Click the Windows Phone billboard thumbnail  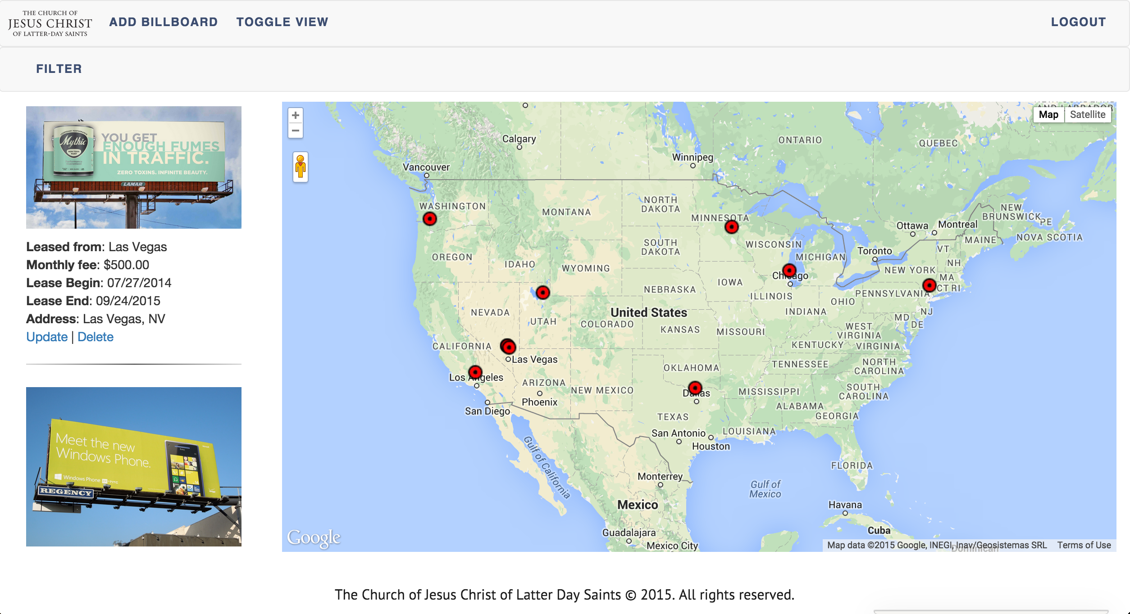click(134, 466)
